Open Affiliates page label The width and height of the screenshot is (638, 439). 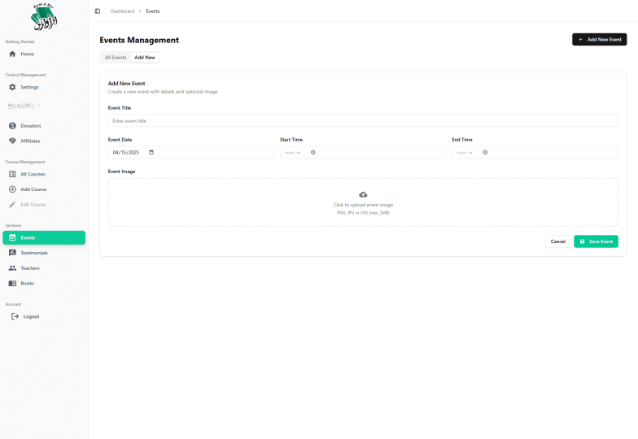click(x=31, y=141)
